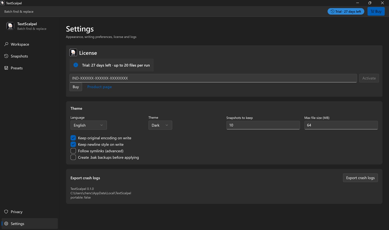
Task: Click the Max file size (MB) field
Action: (x=341, y=125)
